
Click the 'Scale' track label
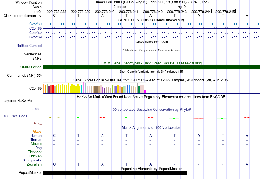pos(37,7)
